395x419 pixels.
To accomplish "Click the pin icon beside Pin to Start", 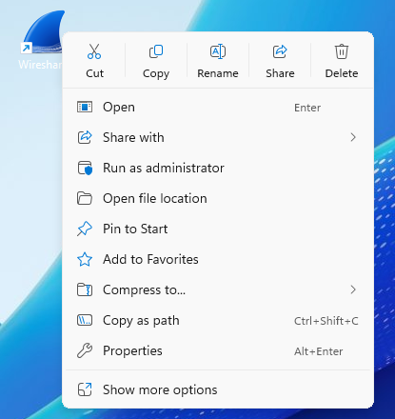I will point(85,229).
